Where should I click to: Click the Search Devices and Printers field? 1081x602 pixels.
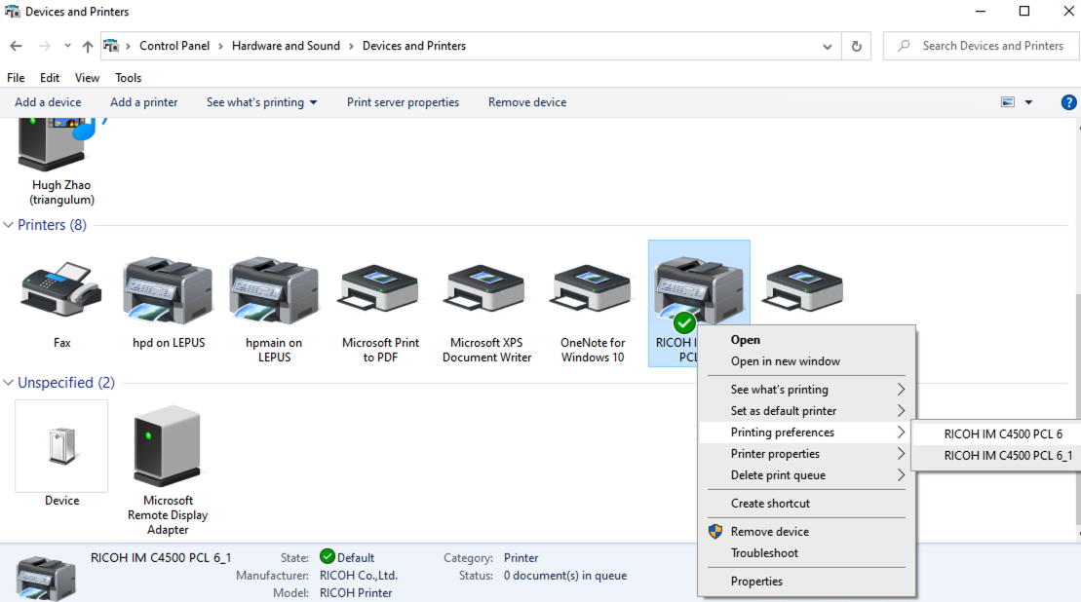click(982, 46)
